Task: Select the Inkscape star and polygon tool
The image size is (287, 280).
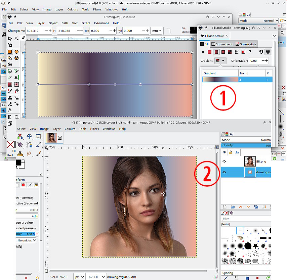Action: [10, 58]
